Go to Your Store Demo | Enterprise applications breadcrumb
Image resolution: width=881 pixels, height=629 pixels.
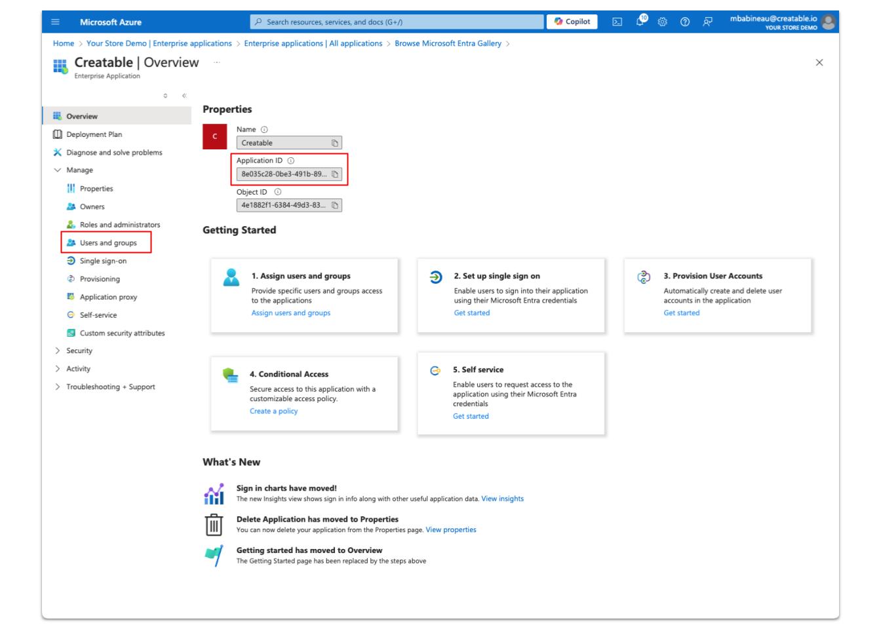point(159,43)
